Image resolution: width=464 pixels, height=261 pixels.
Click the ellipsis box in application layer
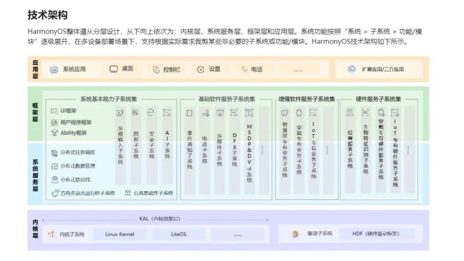[x=298, y=69]
